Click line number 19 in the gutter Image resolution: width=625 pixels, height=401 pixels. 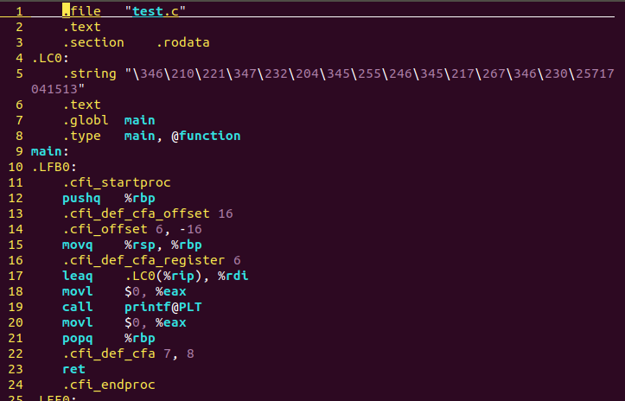(16, 307)
